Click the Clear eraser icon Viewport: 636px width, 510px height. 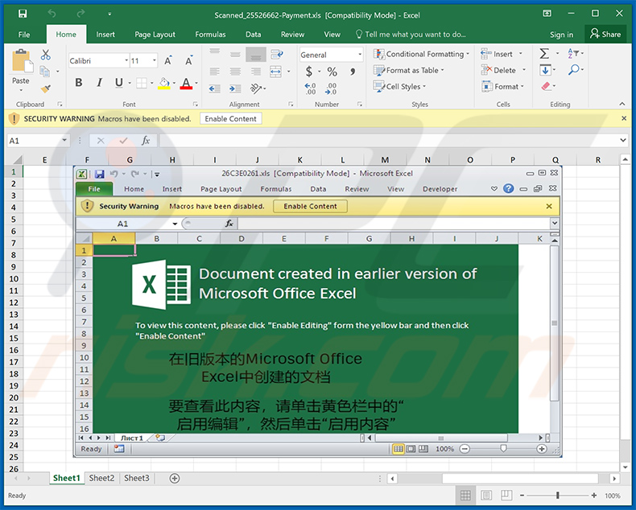(x=546, y=86)
